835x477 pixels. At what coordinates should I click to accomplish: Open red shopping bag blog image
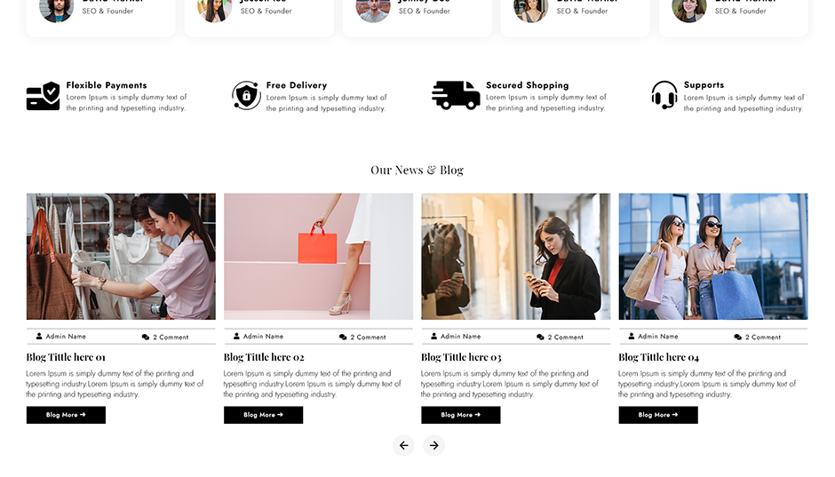tap(318, 256)
